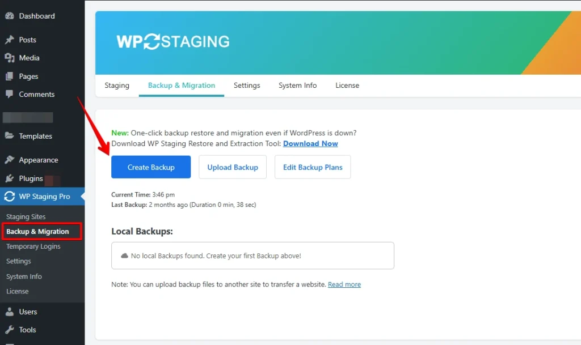Open System Info submenu item

pyautogui.click(x=24, y=276)
